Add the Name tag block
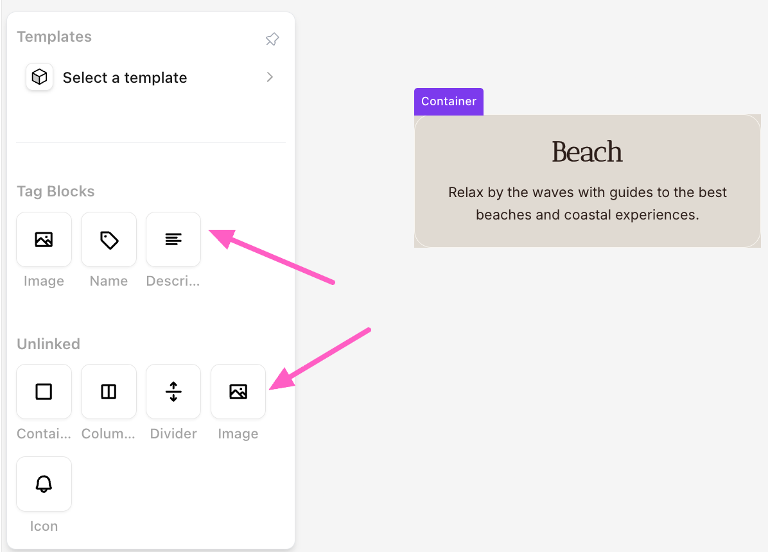This screenshot has width=768, height=552. point(109,239)
